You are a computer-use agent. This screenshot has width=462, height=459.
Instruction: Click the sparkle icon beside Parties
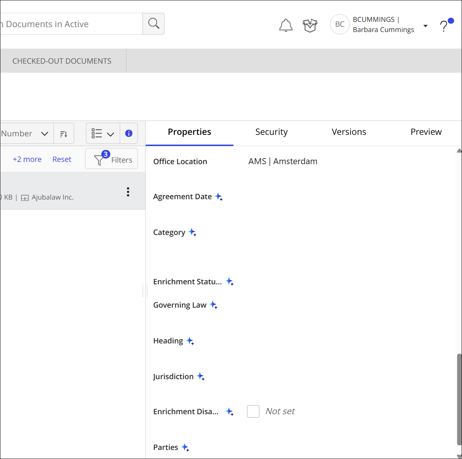pos(185,448)
